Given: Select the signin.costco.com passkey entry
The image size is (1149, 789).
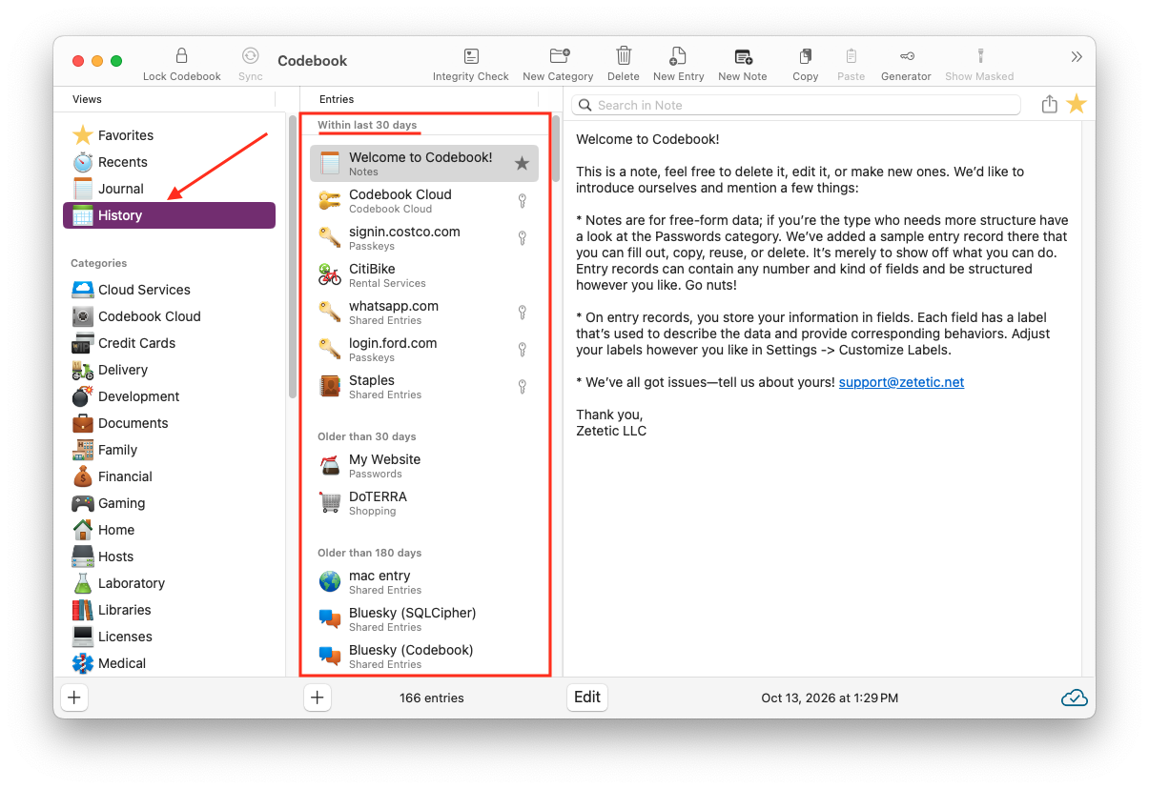Looking at the screenshot, I should tap(424, 237).
